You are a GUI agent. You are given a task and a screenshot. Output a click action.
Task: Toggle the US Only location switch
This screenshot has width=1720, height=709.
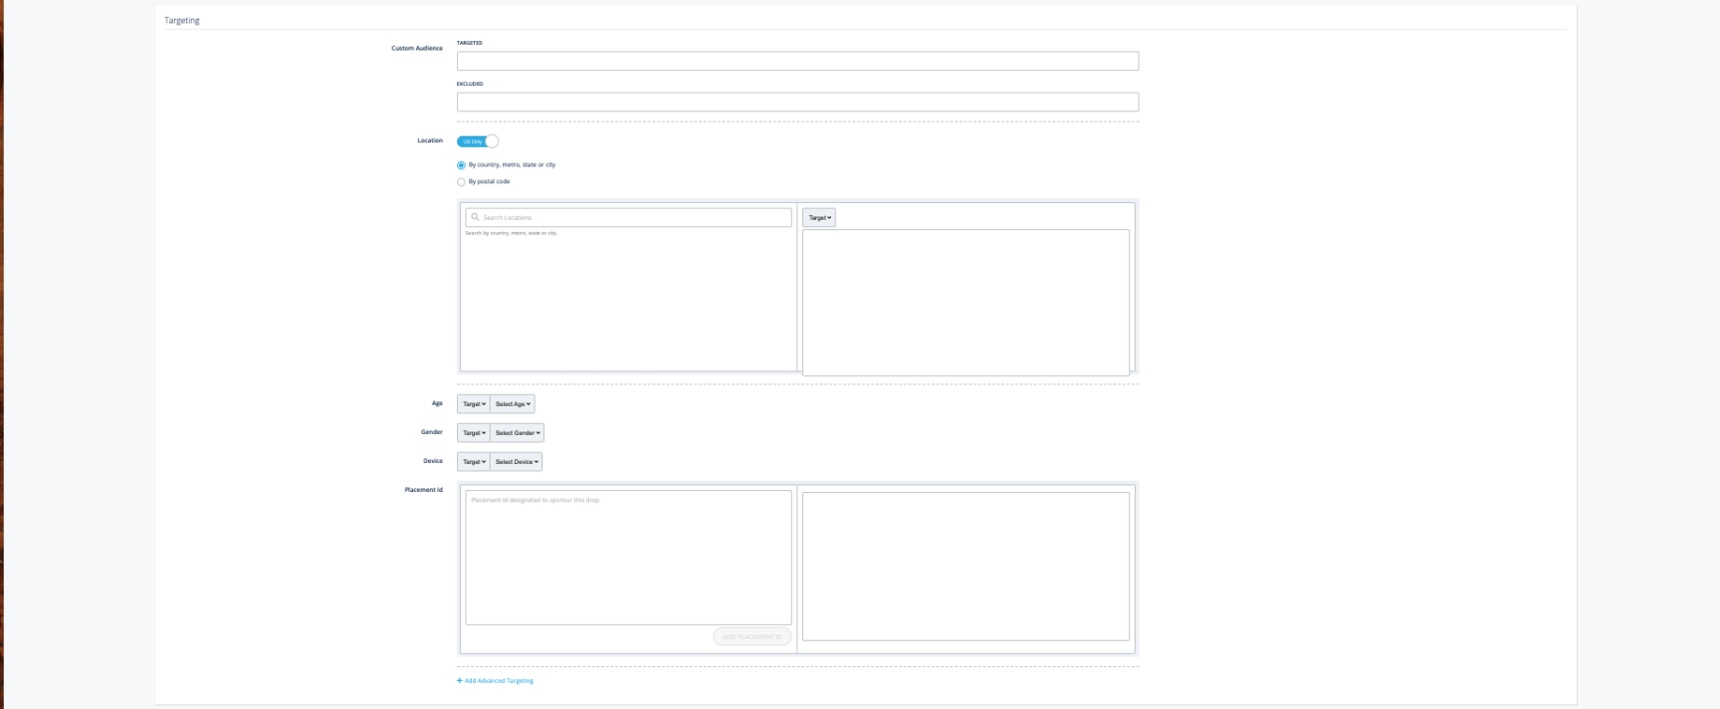478,141
